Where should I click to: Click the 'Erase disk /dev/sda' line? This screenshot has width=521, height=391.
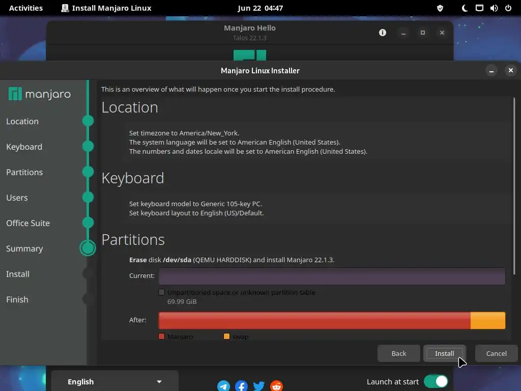[x=231, y=260]
